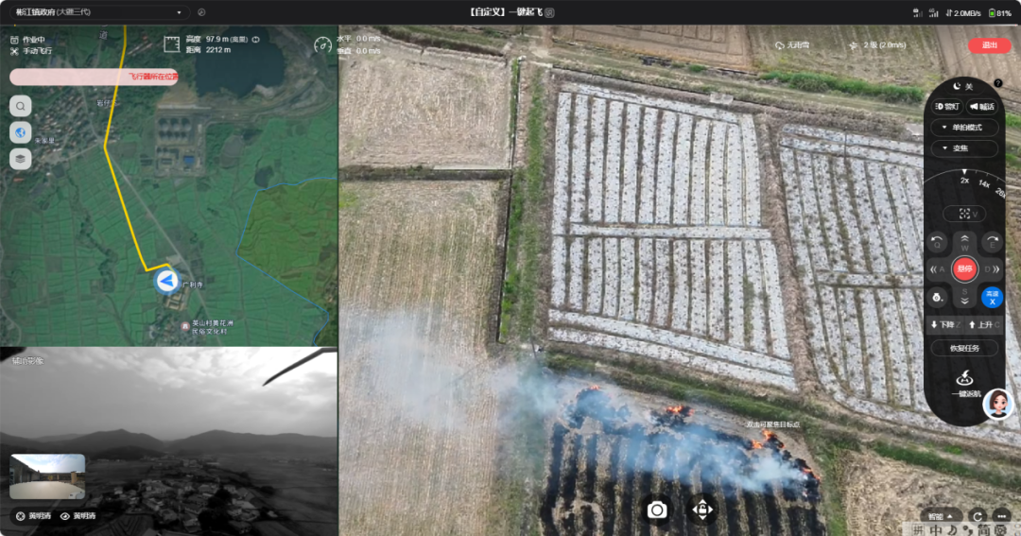Image resolution: width=1021 pixels, height=536 pixels.
Task: Open the virtual assistant avatar
Action: coord(997,403)
